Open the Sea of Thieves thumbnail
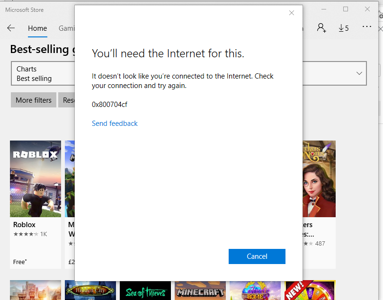This screenshot has width=383, height=300. 145,290
